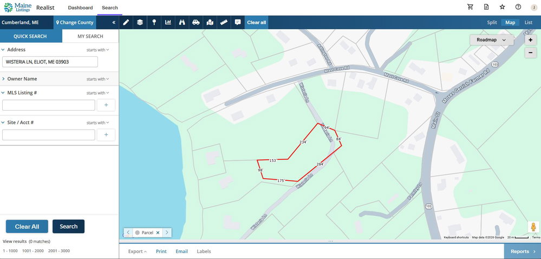Switch to List view mode
Image resolution: width=541 pixels, height=259 pixels.
(x=528, y=22)
